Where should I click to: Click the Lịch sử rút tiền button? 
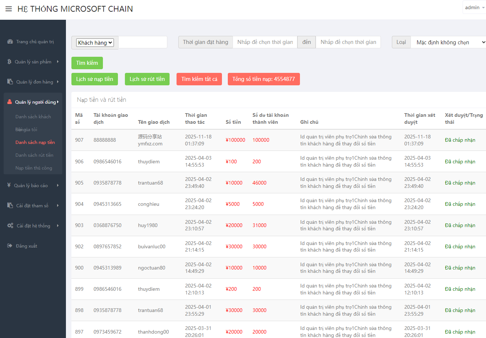click(147, 79)
